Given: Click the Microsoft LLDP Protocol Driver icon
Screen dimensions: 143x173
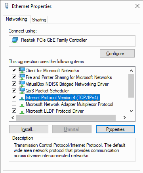Looking at the screenshot, I should pos(22,112).
